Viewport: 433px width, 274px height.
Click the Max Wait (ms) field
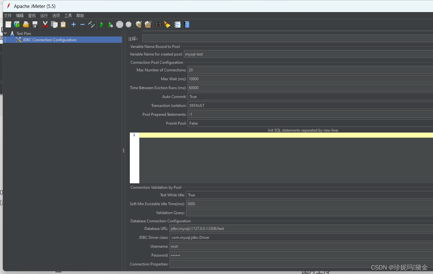point(310,79)
